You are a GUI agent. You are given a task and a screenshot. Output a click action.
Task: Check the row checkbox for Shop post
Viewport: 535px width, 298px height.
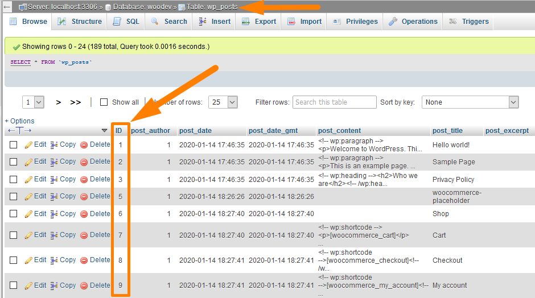[x=13, y=214]
